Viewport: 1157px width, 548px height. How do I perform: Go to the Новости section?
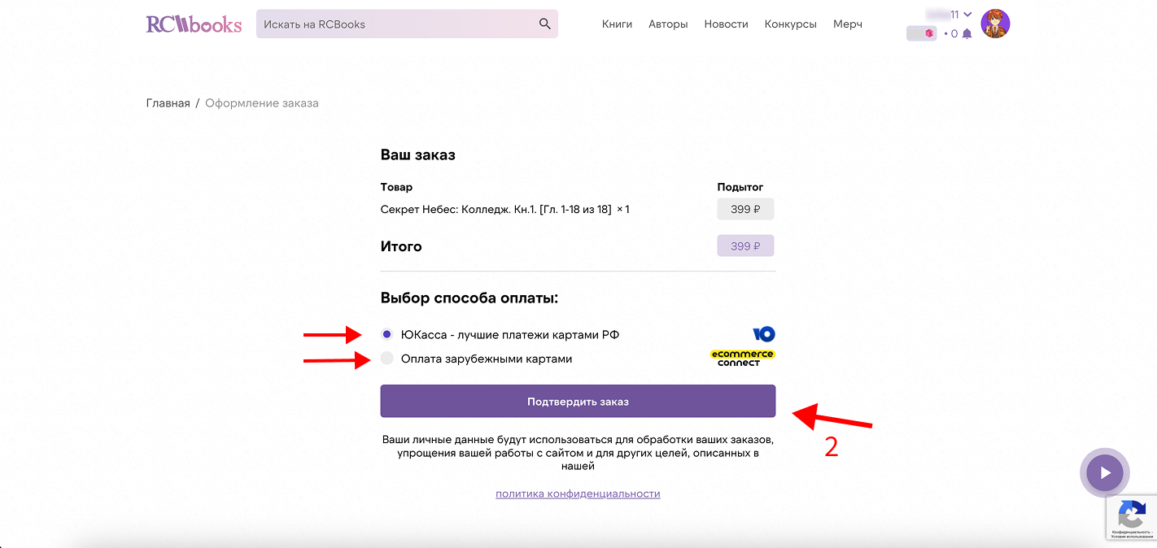pyautogui.click(x=726, y=24)
